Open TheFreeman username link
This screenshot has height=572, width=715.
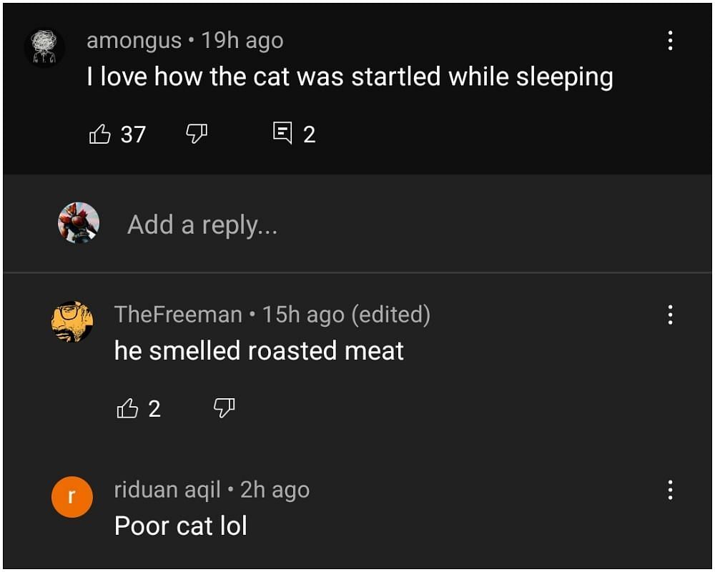[x=178, y=314]
